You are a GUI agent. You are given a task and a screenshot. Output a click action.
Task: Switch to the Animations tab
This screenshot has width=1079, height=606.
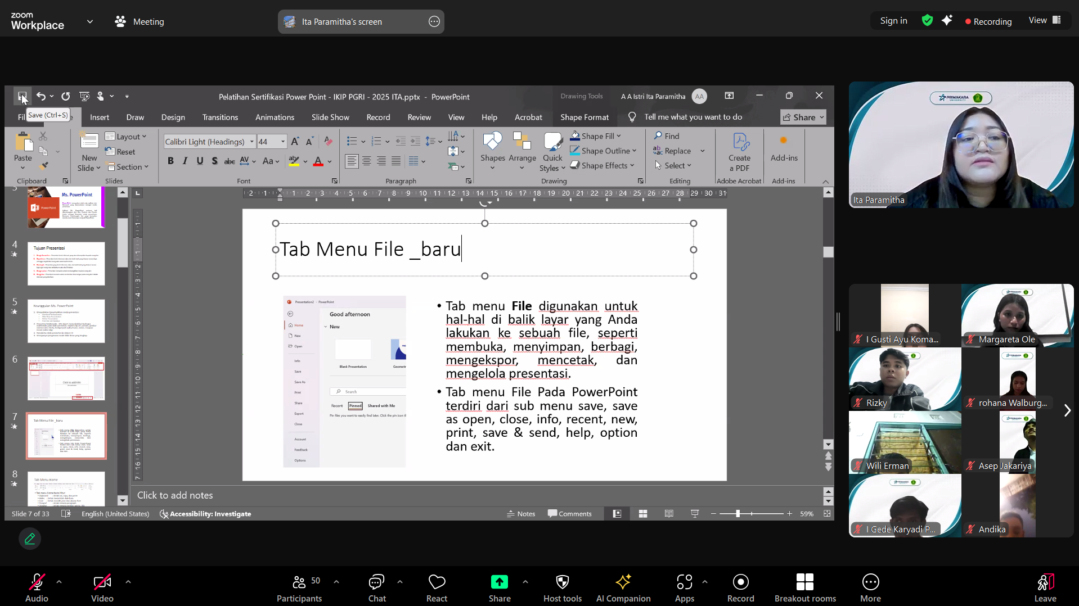[275, 117]
